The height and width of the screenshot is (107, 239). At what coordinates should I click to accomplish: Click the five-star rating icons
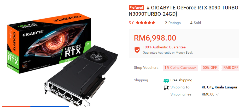[145, 23]
